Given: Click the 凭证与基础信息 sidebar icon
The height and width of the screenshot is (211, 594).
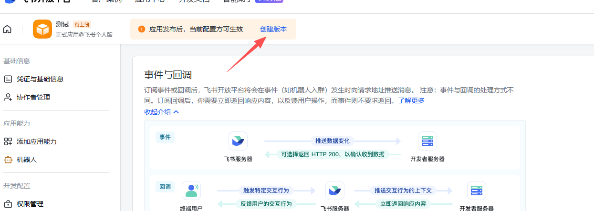Looking at the screenshot, I should 8,79.
